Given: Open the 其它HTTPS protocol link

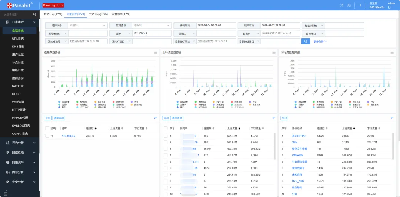Looking at the screenshot, I should coord(299,136).
